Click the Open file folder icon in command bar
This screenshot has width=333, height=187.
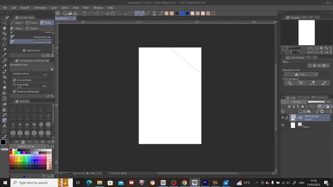tap(70, 14)
